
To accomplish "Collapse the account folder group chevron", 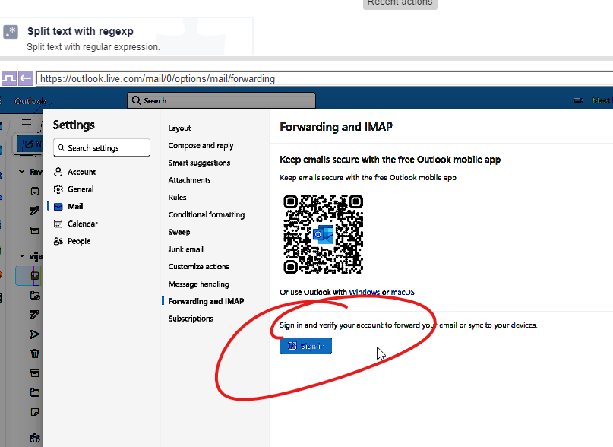I will click(21, 257).
